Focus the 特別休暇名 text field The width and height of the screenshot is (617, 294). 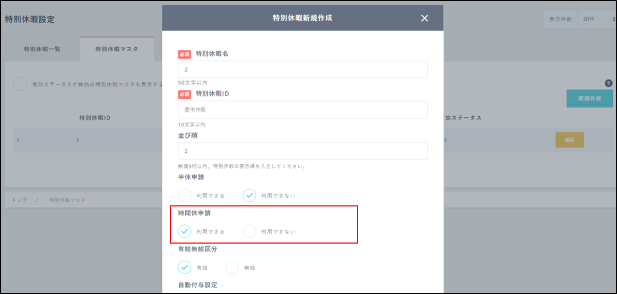[x=302, y=70]
